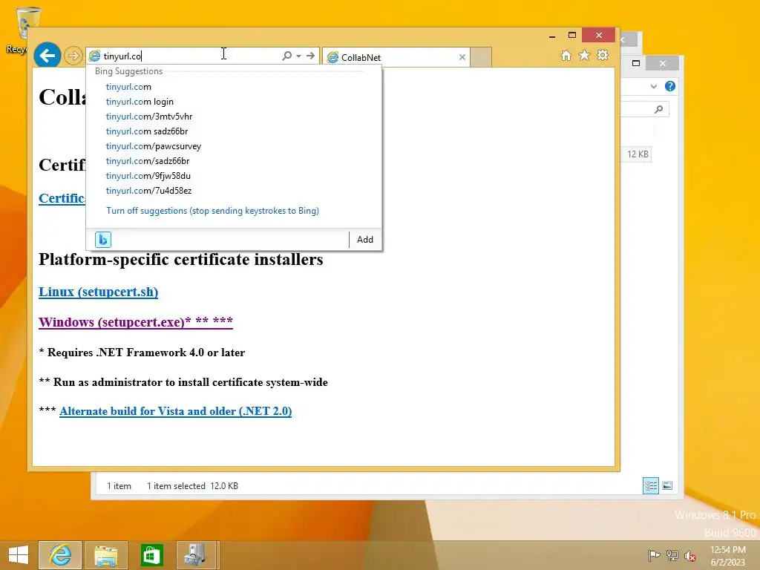This screenshot has width=760, height=570.
Task: Open the Windows Store taskbar icon
Action: [151, 555]
